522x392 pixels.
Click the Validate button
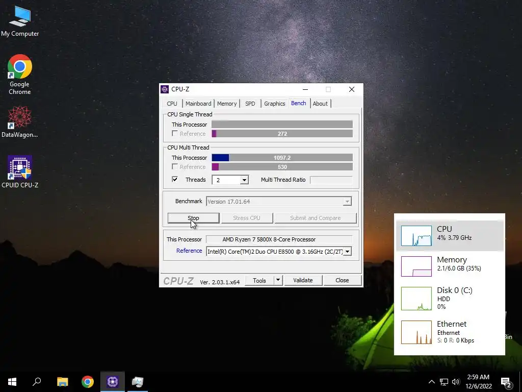coord(303,280)
